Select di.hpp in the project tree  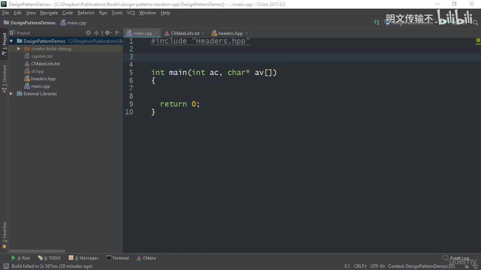(x=38, y=71)
